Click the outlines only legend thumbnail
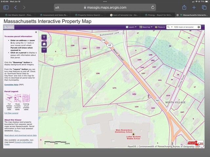Viewport: 210px width, 157px height. (x=26, y=98)
